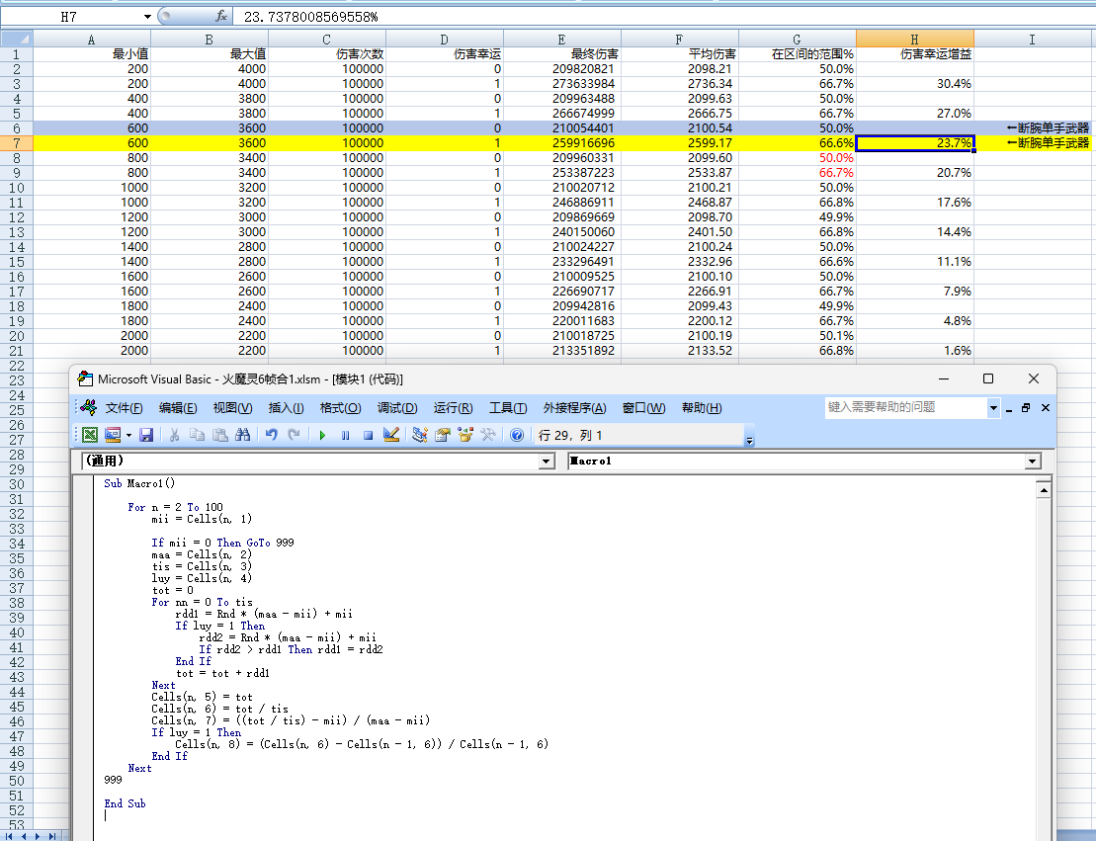Run the macro with the green play button

(x=321, y=435)
